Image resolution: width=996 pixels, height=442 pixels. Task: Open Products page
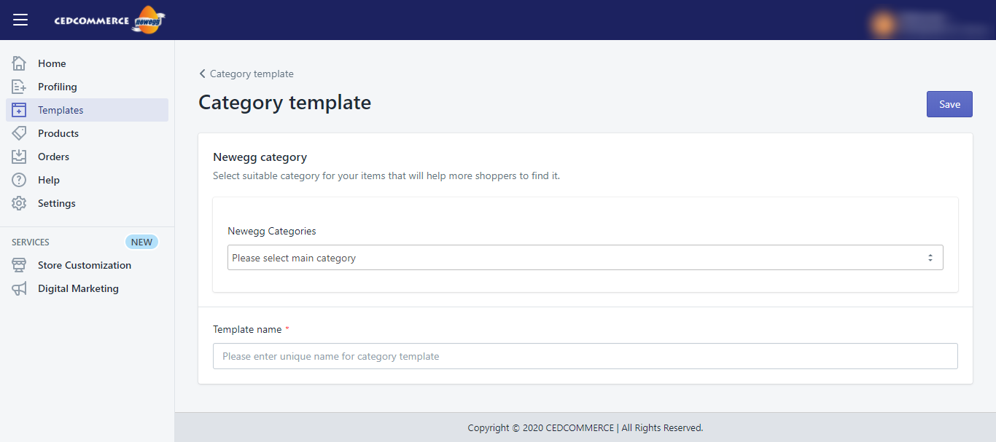pyautogui.click(x=87, y=133)
